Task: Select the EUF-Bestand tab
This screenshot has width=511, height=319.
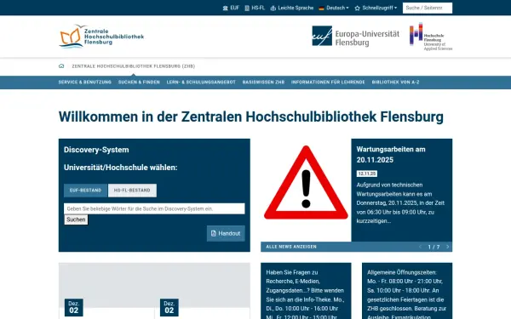Action: click(85, 191)
